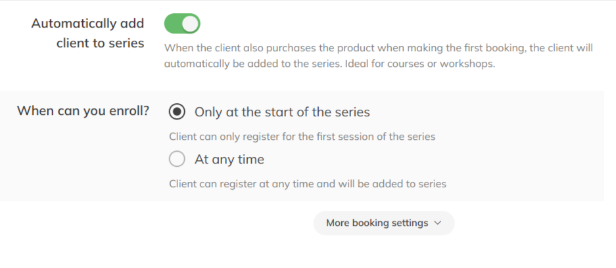
Task: Click the "Client can only register for the first session" hint
Action: pyautogui.click(x=302, y=137)
